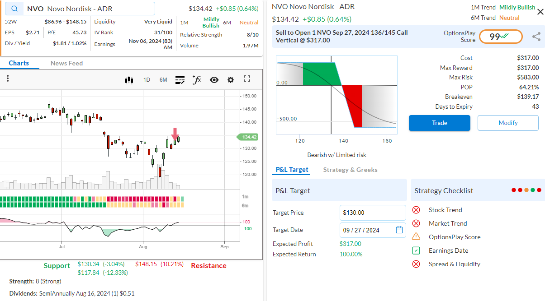Viewport: 545px width, 301px height.
Task: Open the indicators fx menu
Action: [197, 80]
